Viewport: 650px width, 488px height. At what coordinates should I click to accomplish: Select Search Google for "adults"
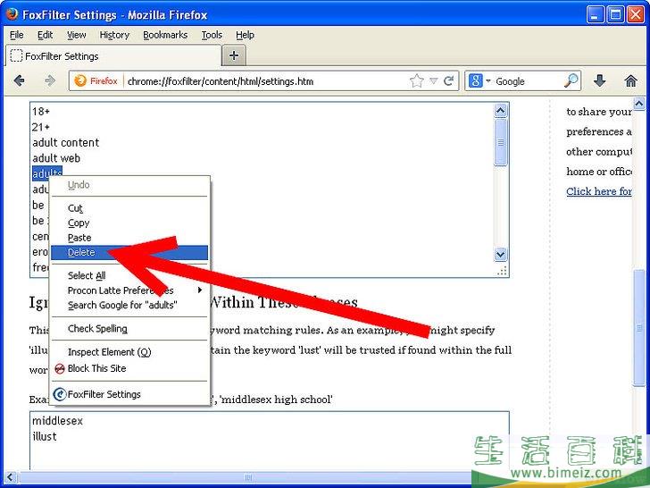coord(129,305)
